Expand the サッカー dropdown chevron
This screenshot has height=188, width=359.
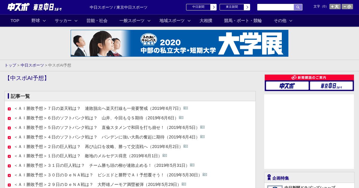(x=76, y=21)
